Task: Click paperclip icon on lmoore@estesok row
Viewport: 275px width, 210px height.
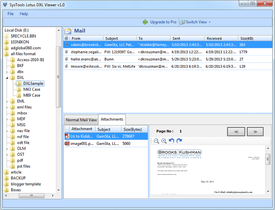Action: [x=66, y=66]
